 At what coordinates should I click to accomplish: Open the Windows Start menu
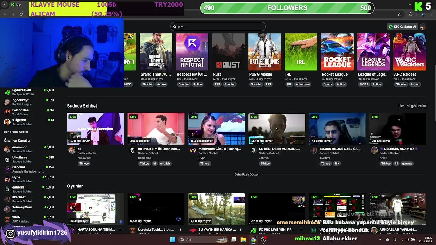pyautogui.click(x=173, y=240)
